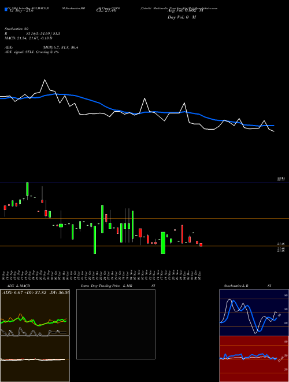The height and width of the screenshot is (382, 289).
Task: Click the blue 12 Day SMA legend square
Action: pyautogui.click(x=6, y=9)
